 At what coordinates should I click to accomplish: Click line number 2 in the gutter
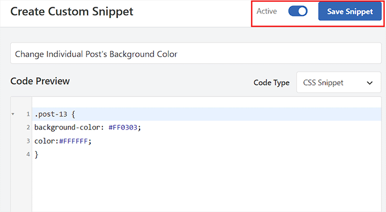coord(28,128)
